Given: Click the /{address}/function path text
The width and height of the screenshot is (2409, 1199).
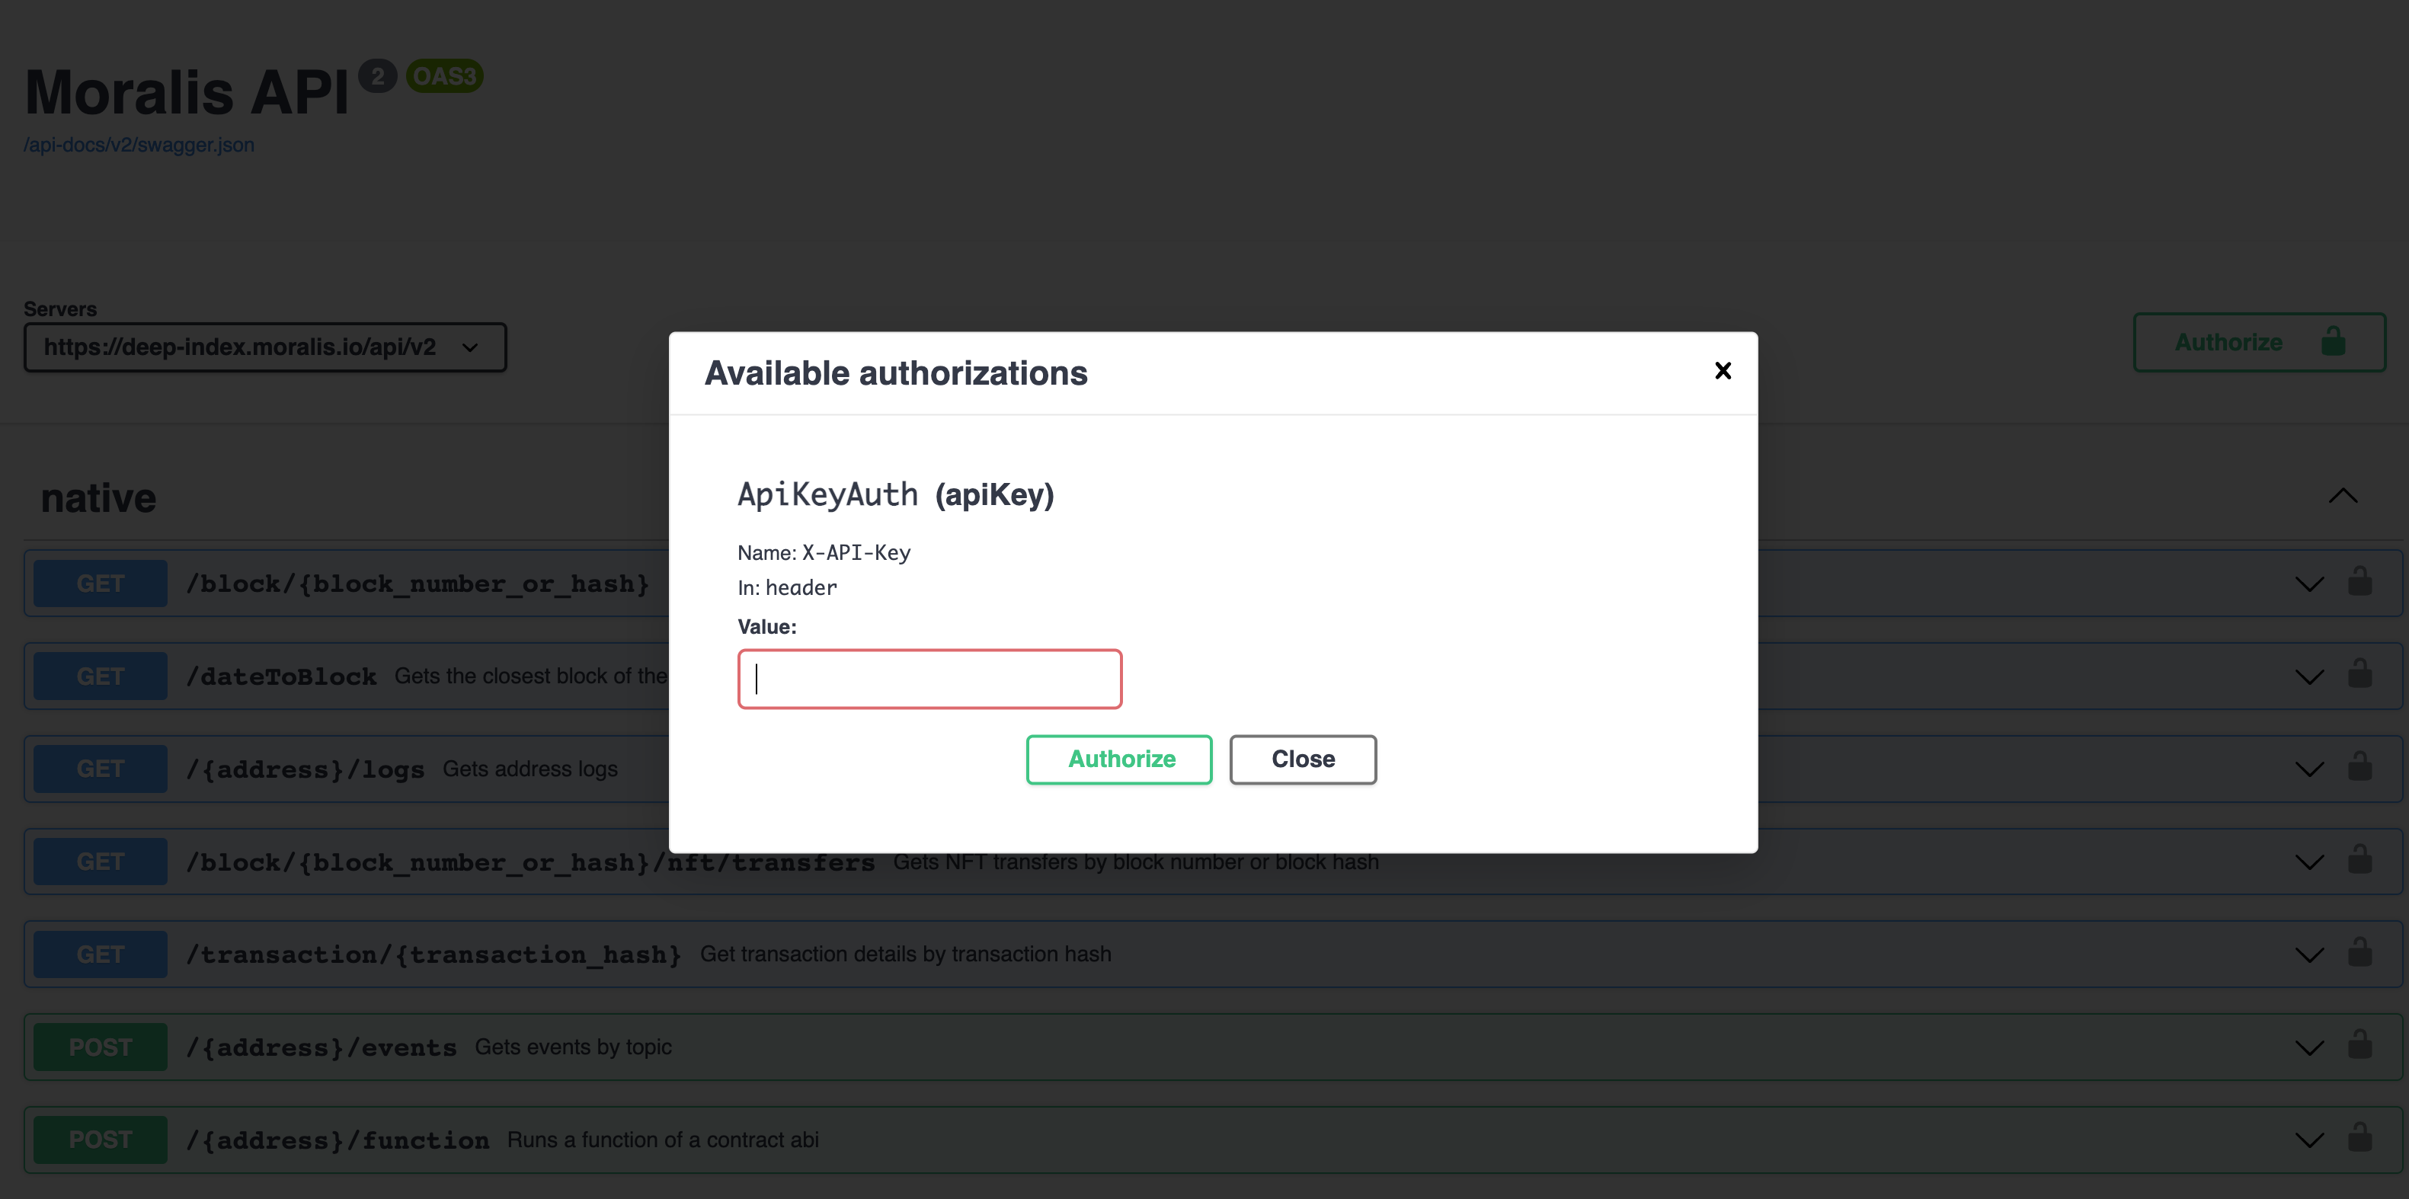Looking at the screenshot, I should point(337,1140).
